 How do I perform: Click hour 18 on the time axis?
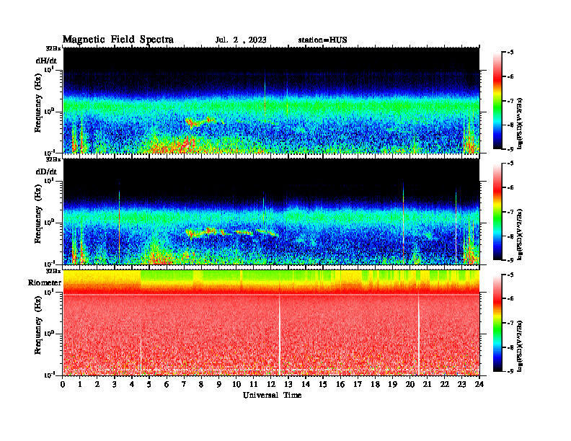click(x=375, y=385)
